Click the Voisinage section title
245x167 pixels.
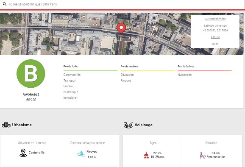click(x=143, y=125)
